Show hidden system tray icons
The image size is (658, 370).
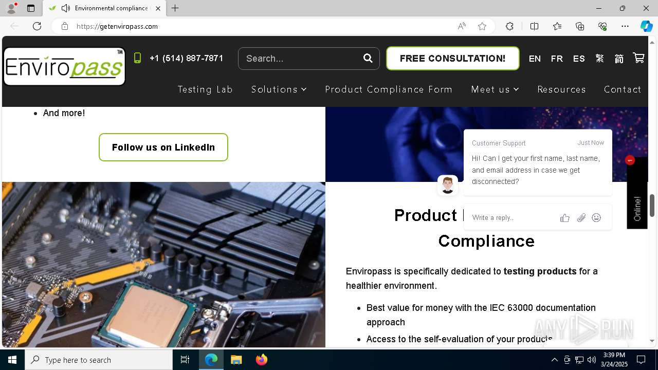554,360
